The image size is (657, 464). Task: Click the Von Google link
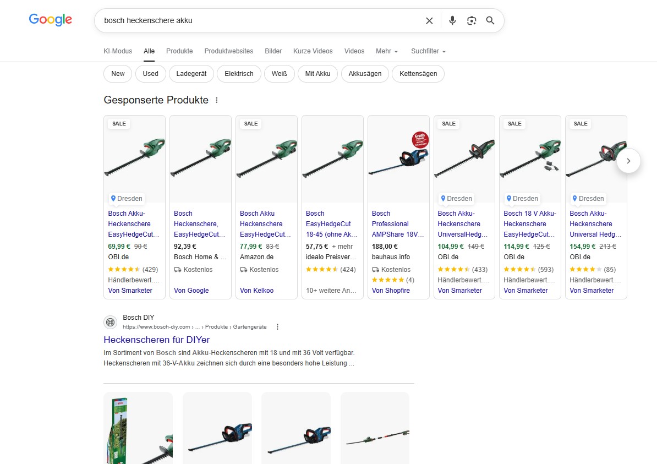click(x=191, y=291)
